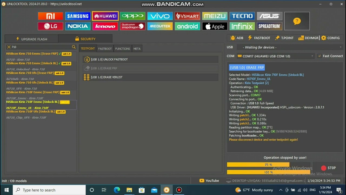The width and height of the screenshot is (346, 195).
Task: Open the notification center icon
Action: [x=339, y=190]
